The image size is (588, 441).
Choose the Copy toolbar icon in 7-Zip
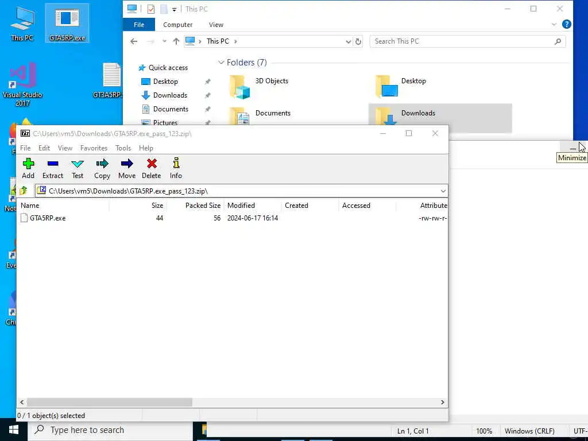tap(102, 168)
